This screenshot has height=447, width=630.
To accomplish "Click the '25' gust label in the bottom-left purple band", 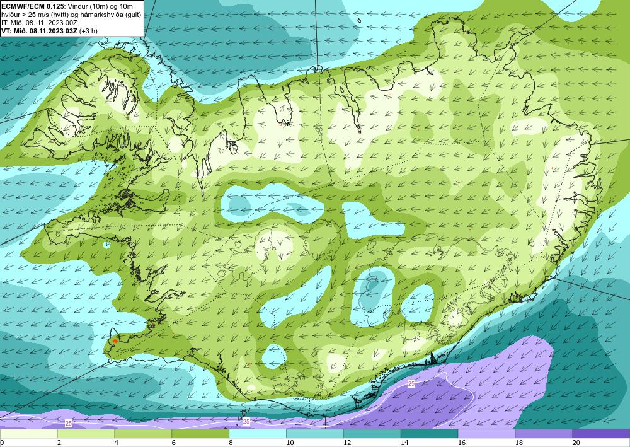I will [69, 423].
